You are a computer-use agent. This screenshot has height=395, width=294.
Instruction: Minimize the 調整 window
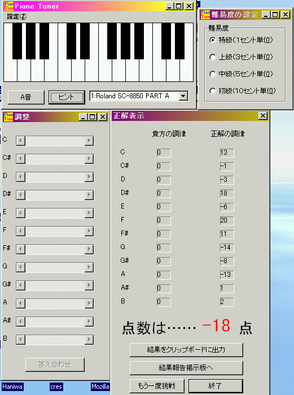83,117
